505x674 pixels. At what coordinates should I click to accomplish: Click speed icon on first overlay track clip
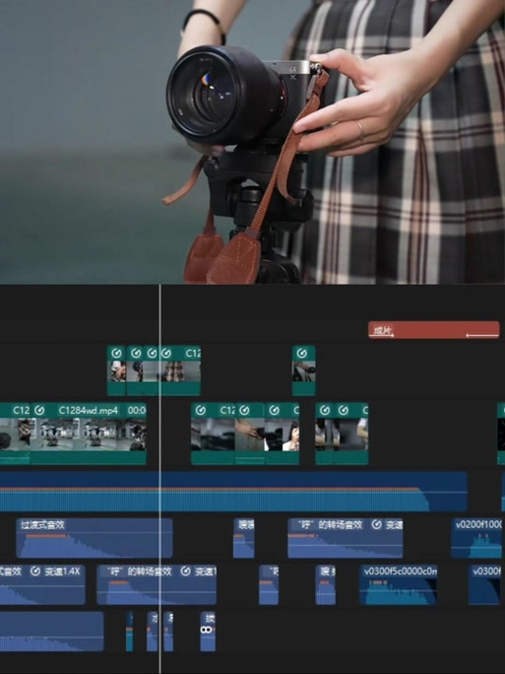(116, 354)
